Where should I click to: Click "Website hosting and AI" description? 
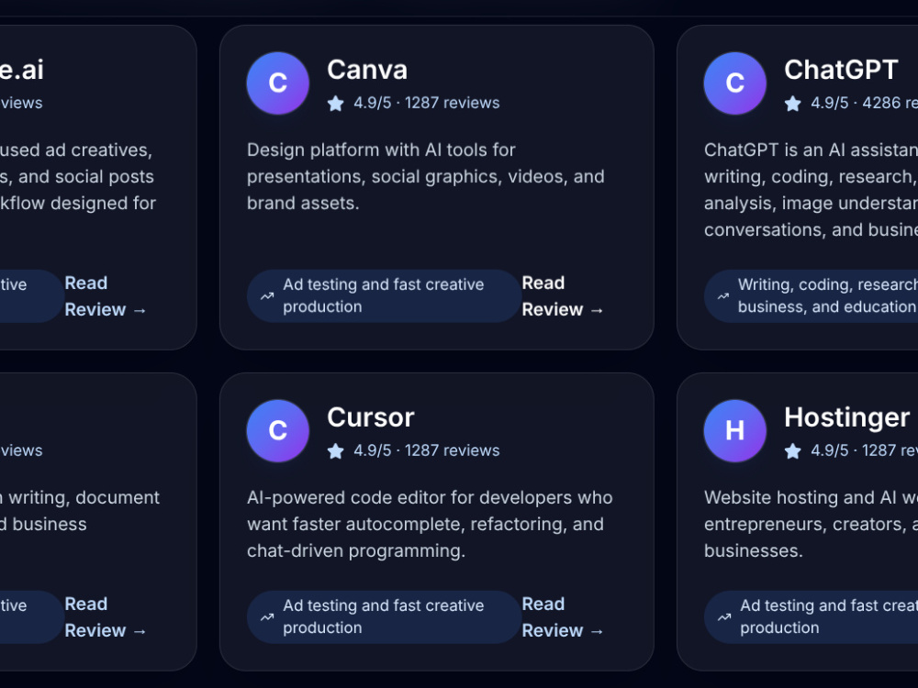811,524
